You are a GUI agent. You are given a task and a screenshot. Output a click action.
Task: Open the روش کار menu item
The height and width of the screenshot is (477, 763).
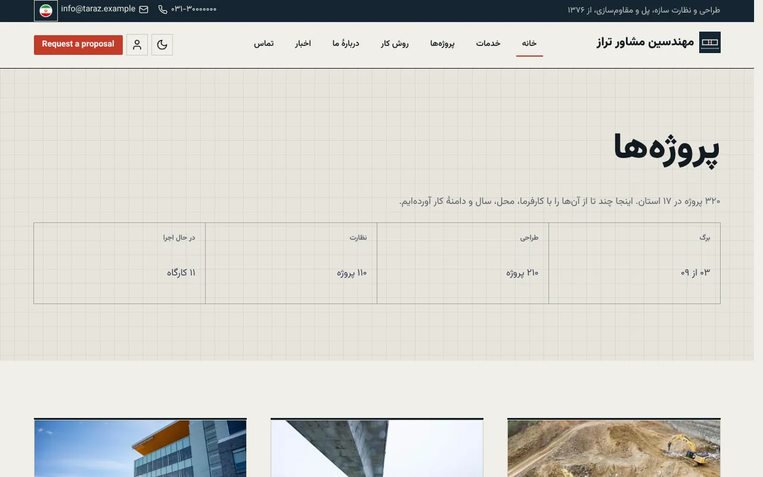point(395,44)
